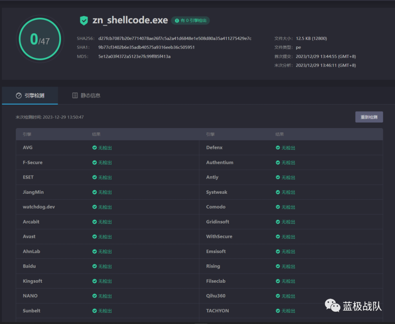Select the Emsisoft engine name
The width and height of the screenshot is (395, 324).
(x=216, y=252)
